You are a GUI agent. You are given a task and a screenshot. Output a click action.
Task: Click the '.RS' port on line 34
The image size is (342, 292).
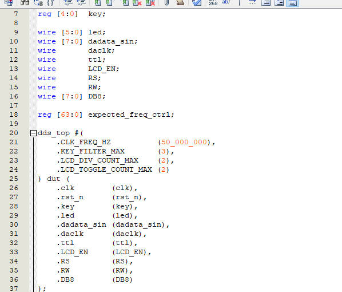coord(63,262)
